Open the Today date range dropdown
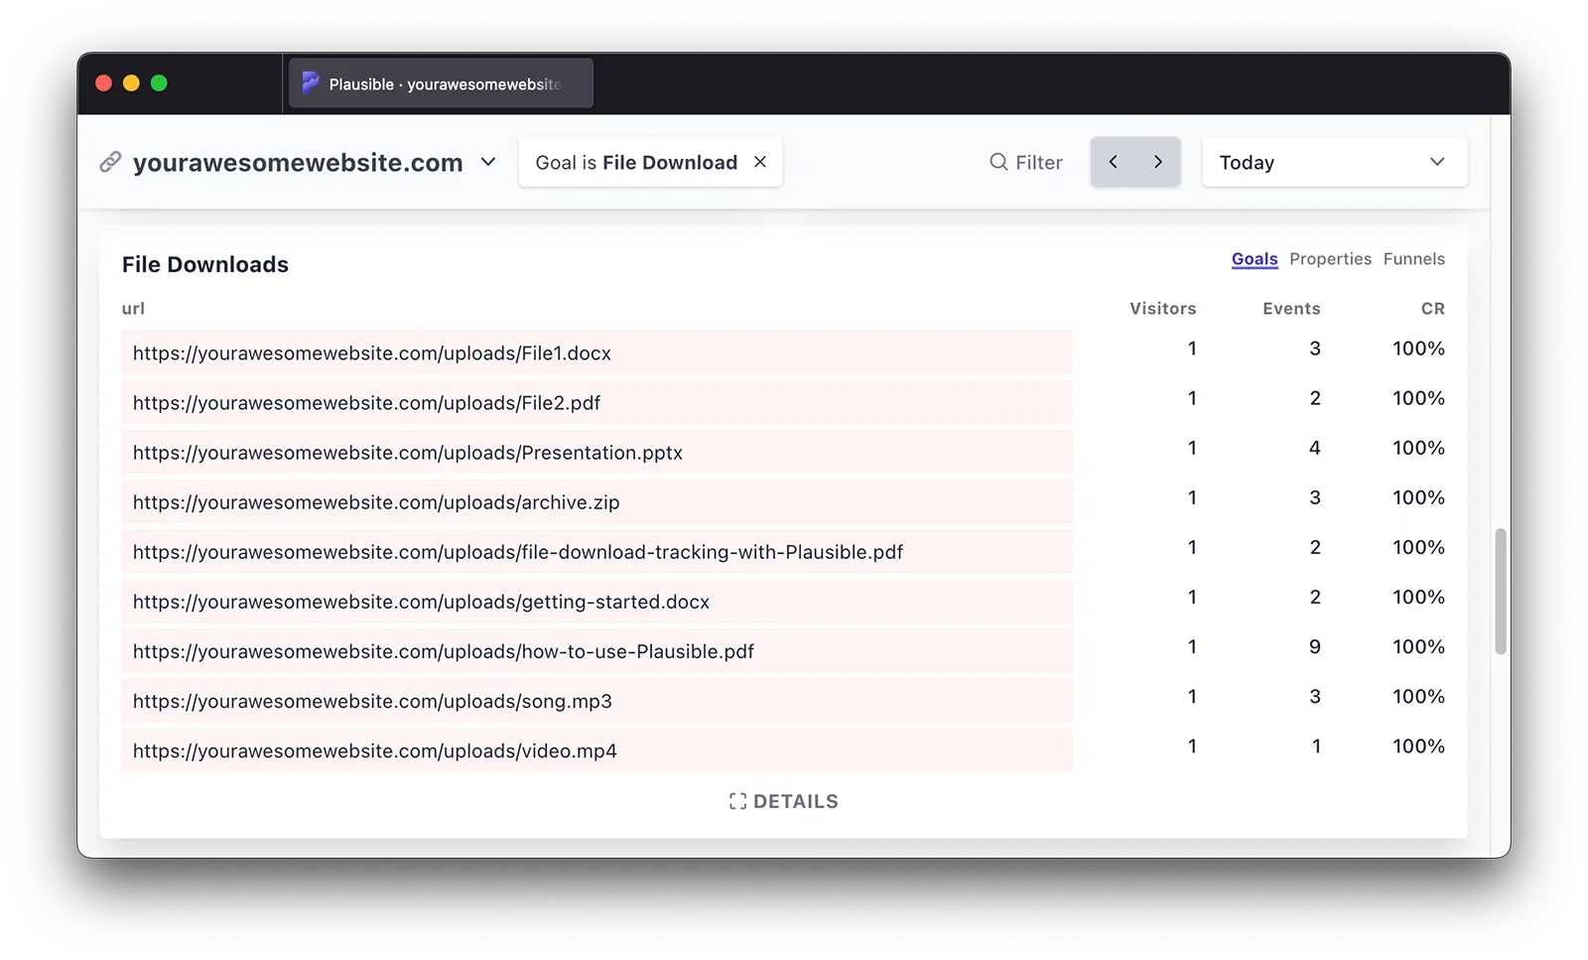 coord(1334,162)
